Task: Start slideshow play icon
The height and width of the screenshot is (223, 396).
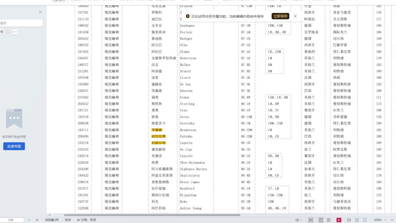Action: 339,220
